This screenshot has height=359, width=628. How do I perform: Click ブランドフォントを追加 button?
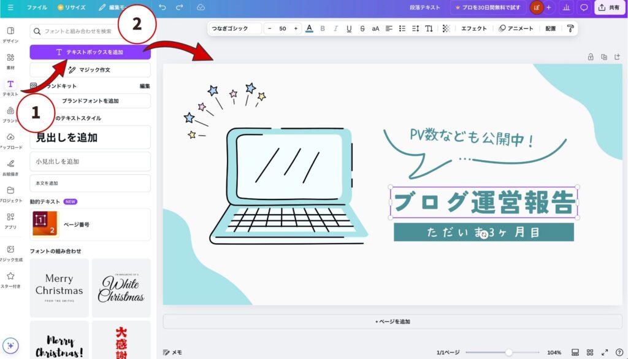coord(90,101)
